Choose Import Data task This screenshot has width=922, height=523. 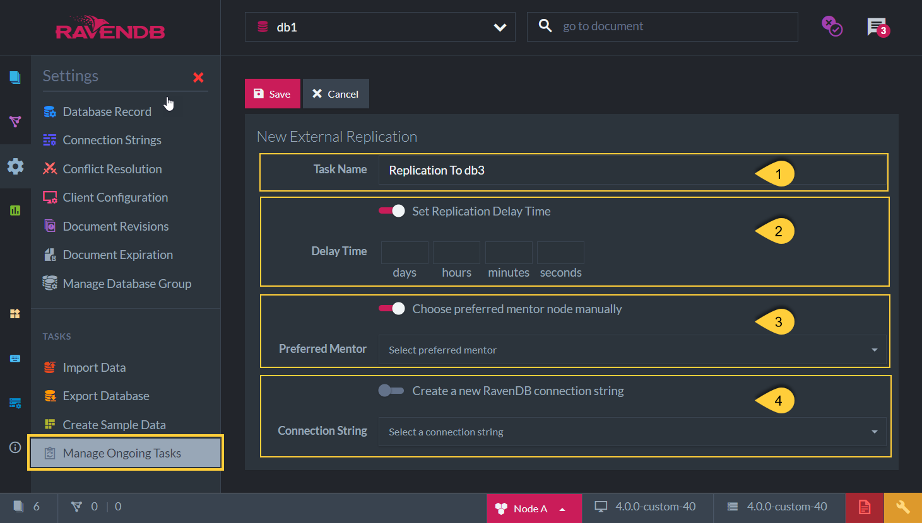(94, 367)
